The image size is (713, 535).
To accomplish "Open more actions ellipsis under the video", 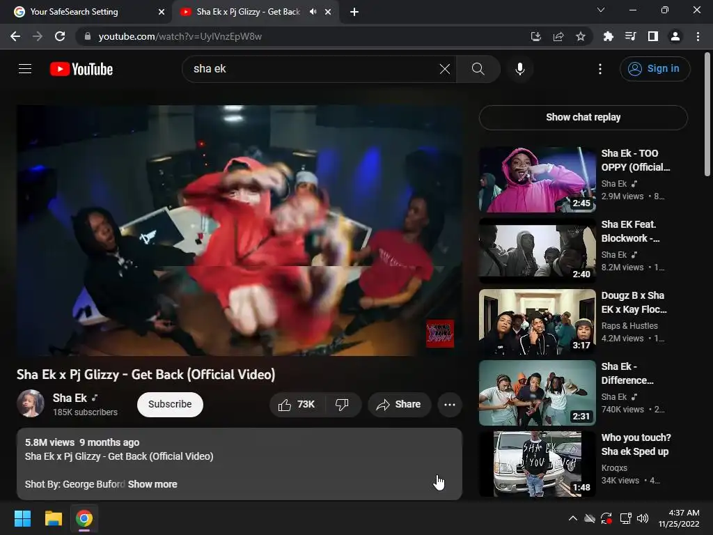I will tap(450, 405).
